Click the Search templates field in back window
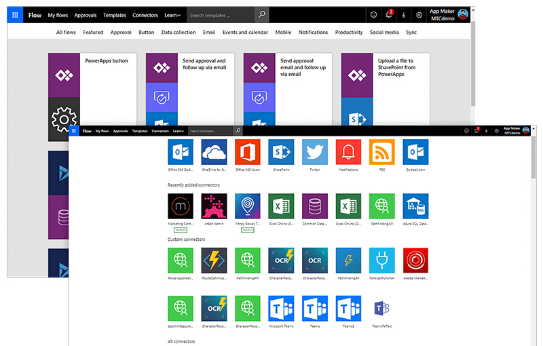This screenshot has height=346, width=543. (221, 15)
